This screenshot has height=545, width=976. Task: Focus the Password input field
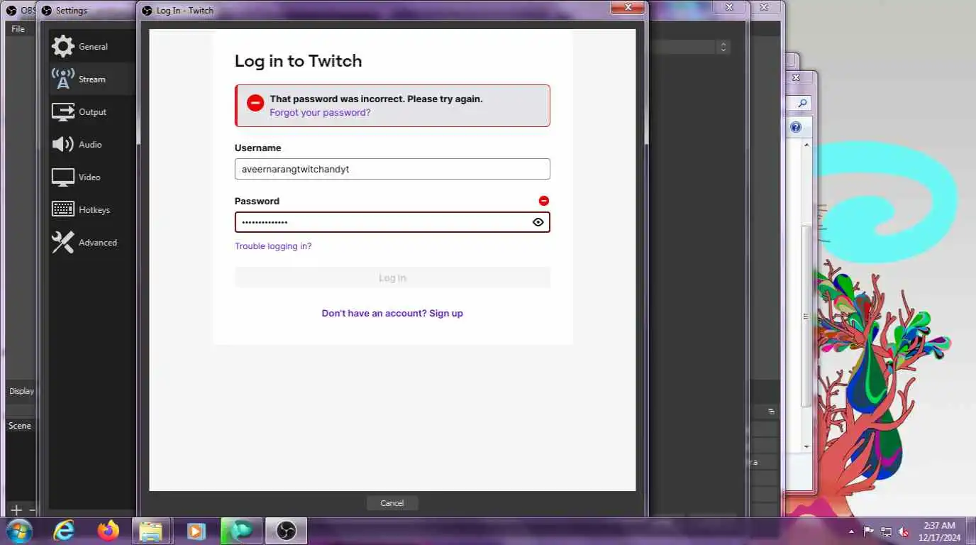[392, 222]
